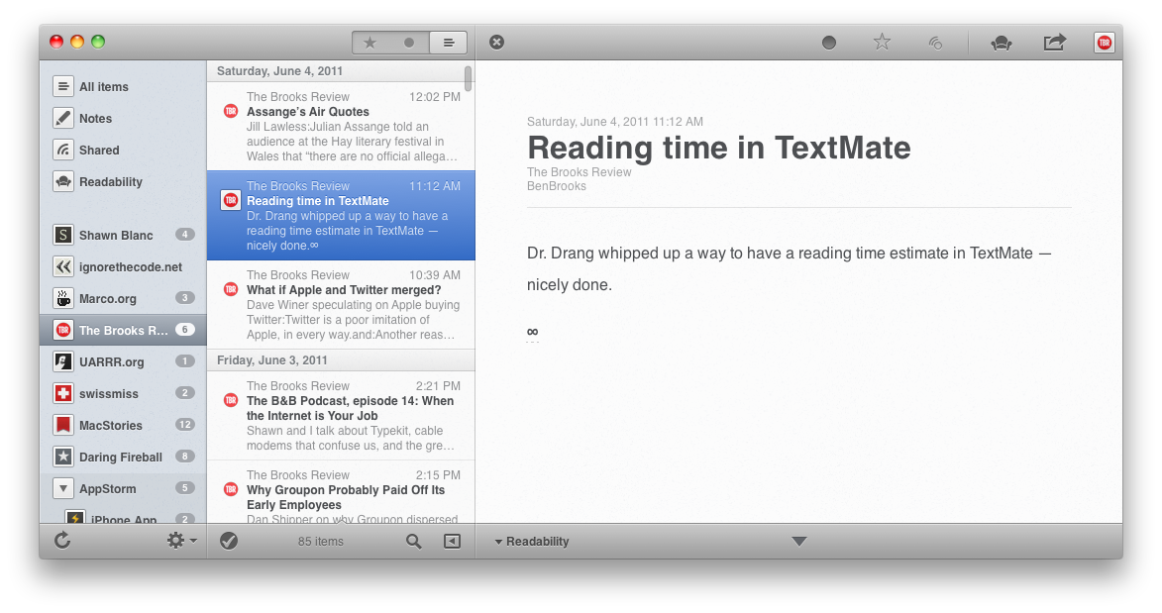Select Readability in sidebar

[123, 182]
